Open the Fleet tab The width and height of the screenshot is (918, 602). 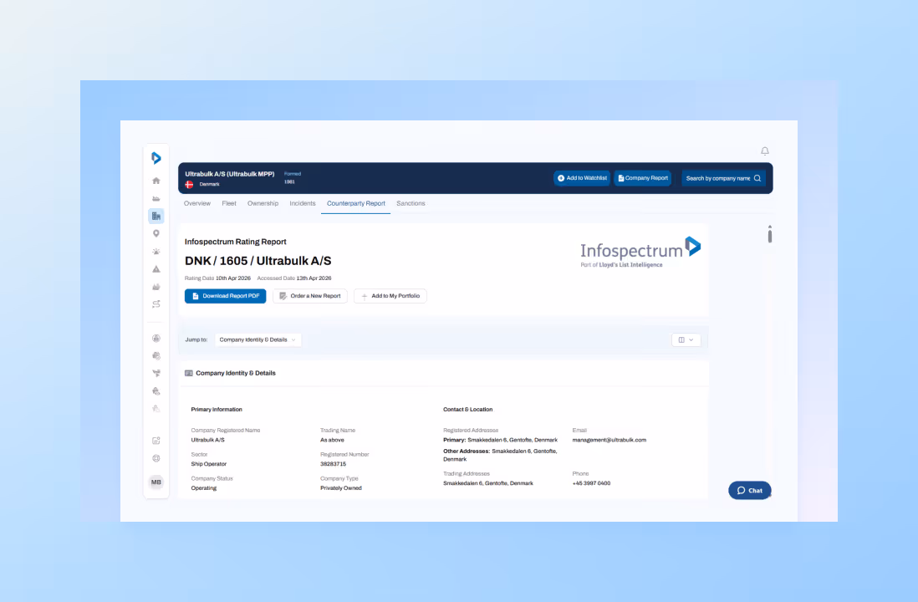(229, 203)
